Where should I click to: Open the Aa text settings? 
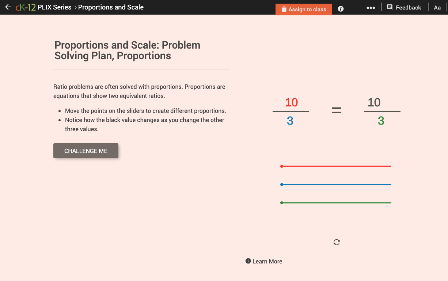pos(437,7)
